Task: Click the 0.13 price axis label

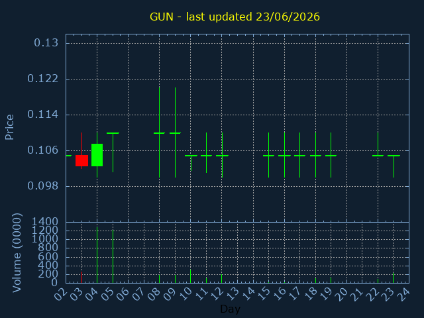Action: coord(46,42)
